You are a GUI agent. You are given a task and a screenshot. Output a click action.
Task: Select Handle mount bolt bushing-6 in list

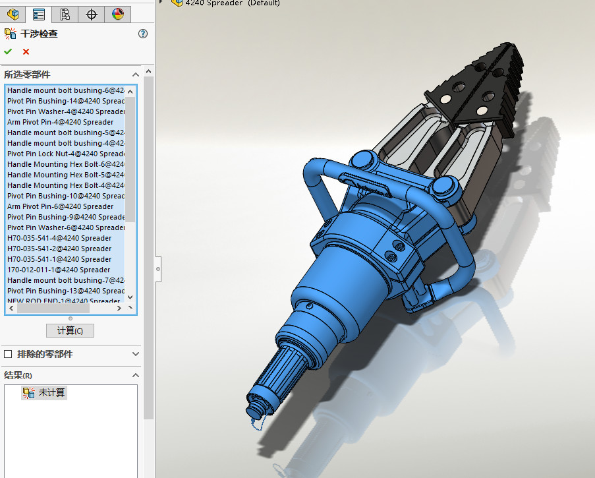pyautogui.click(x=66, y=90)
